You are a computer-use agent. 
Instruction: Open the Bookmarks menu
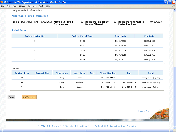(32, 6)
